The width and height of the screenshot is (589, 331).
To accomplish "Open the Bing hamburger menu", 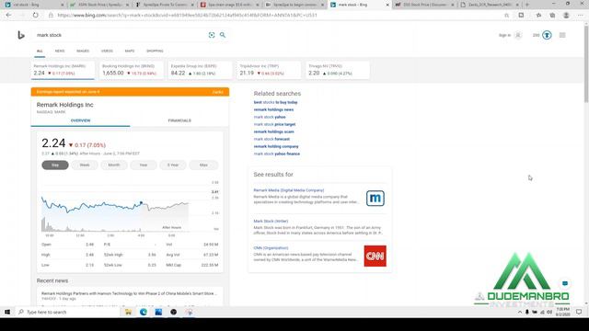I will pyautogui.click(x=562, y=35).
